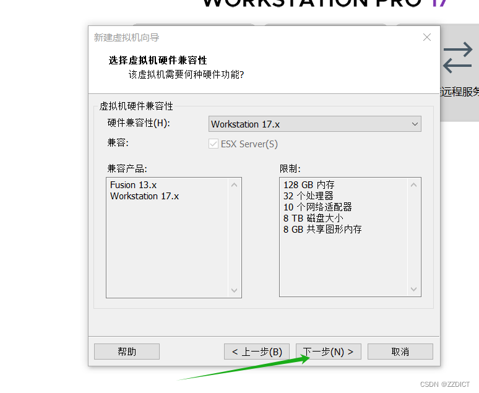Click down arrow of 兼容产品 scrollbar

(x=235, y=290)
